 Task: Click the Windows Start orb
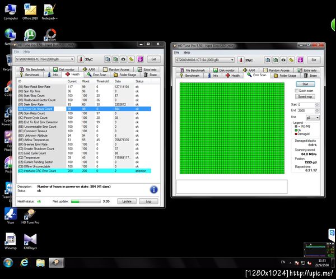click(8, 263)
